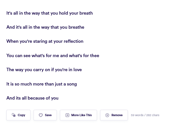
Task: Click the line starting "You can see what's for me"
Action: pos(53,55)
